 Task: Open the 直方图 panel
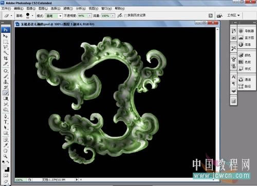pyautogui.click(x=246, y=38)
